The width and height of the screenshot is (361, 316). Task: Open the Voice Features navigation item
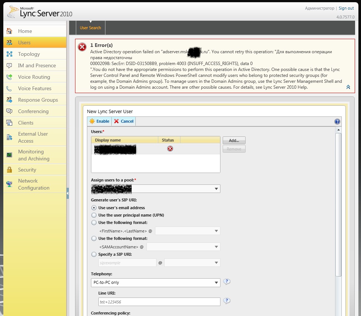(x=35, y=88)
